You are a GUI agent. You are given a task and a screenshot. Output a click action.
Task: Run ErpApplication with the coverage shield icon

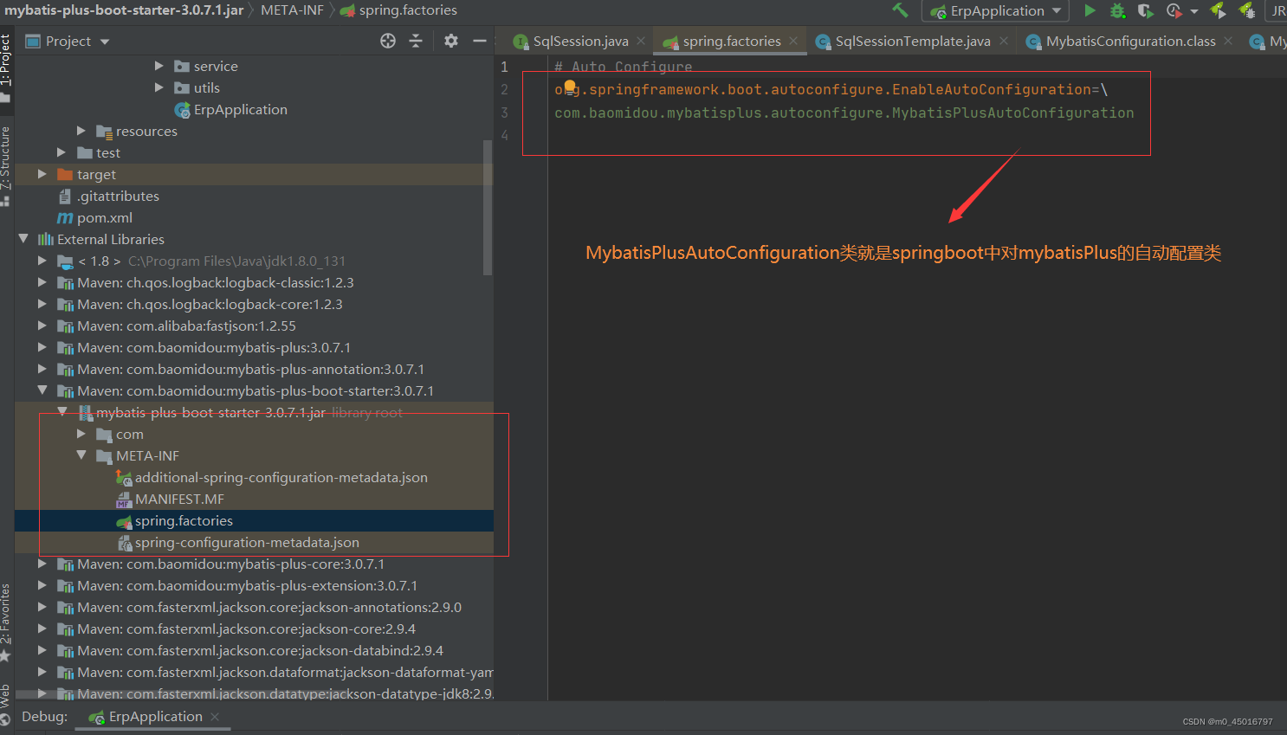click(1145, 10)
